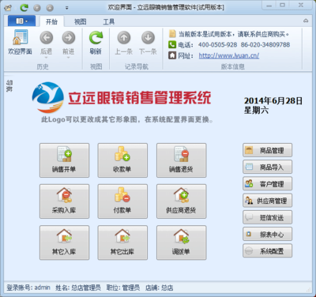Open the 调拨单 transfer order icon
This screenshot has height=297, width=316.
tap(182, 242)
